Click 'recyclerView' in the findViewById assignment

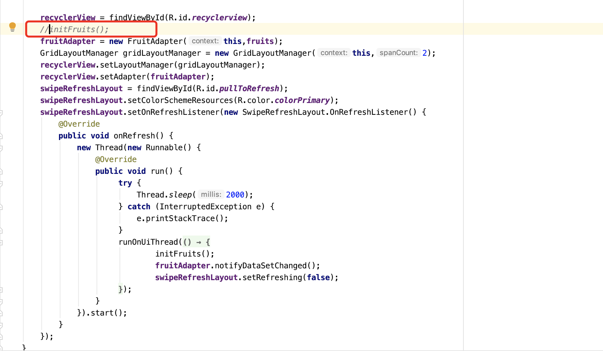68,18
